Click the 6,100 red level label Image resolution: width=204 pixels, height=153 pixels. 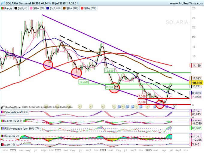(x=142, y=102)
